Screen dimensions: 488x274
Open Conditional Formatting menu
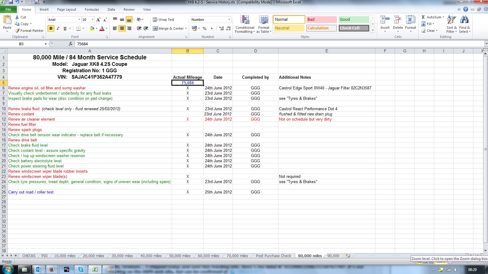click(x=244, y=24)
